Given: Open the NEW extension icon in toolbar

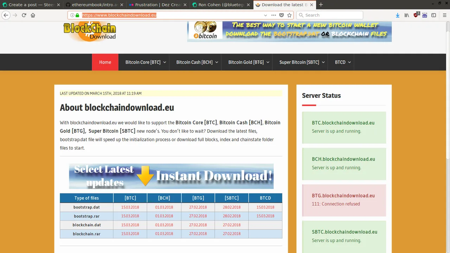Looking at the screenshot, I should click(x=425, y=15).
